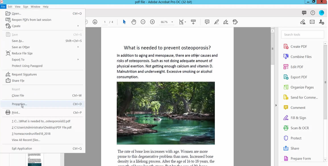Select Reduce File Size menu entry
The height and width of the screenshot is (166, 328).
click(22, 53)
